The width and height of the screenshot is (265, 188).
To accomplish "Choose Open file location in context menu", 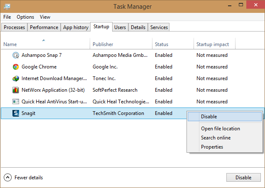I will pos(225,129).
